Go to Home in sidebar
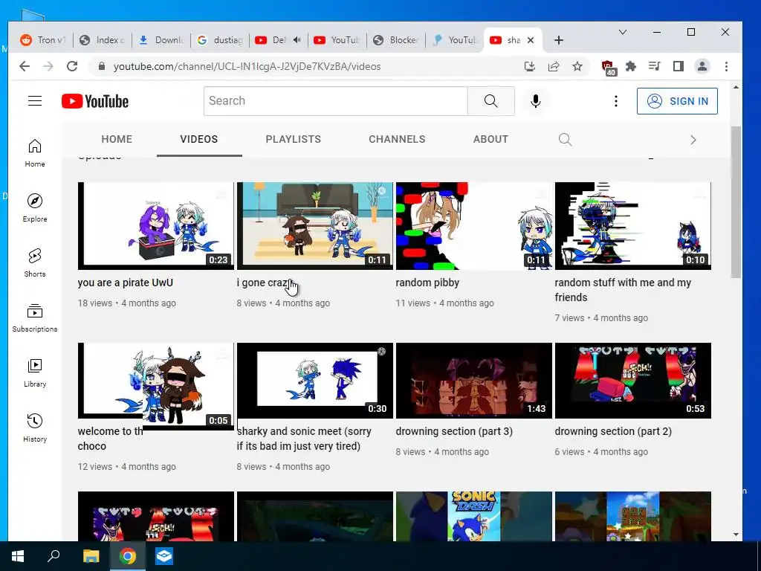Screen dimensions: 761x571 click(x=35, y=153)
